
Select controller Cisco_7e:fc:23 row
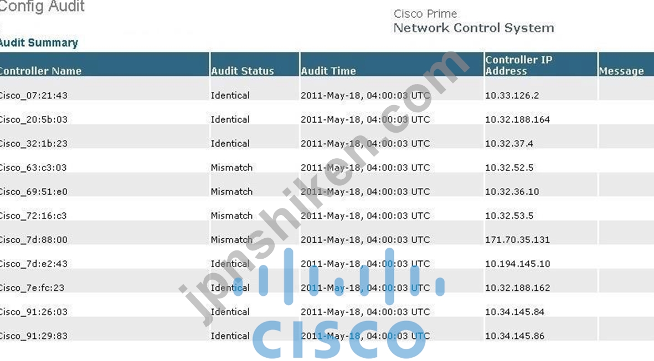pyautogui.click(x=327, y=288)
